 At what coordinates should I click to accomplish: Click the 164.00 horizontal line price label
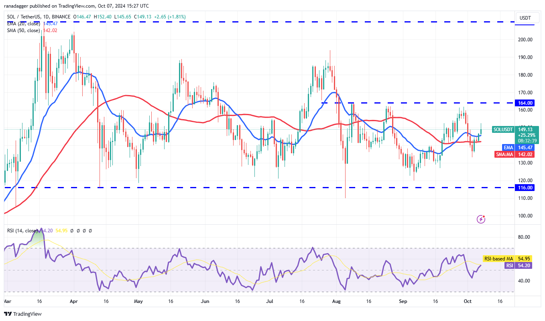[x=525, y=103]
